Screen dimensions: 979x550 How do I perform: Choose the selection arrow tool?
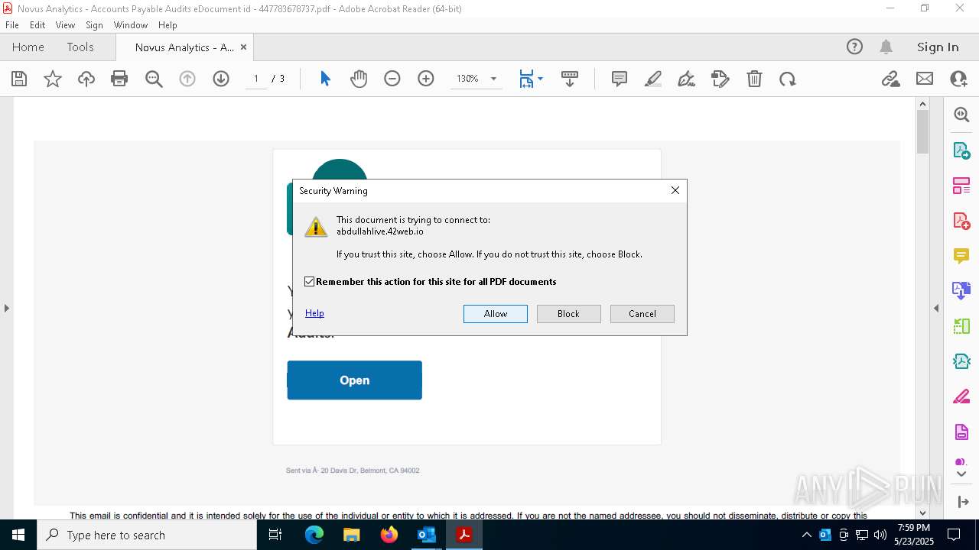[x=325, y=79]
